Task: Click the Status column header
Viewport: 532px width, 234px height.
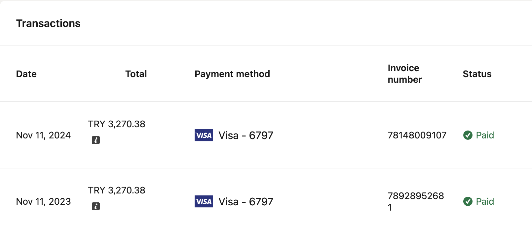Action: click(477, 74)
